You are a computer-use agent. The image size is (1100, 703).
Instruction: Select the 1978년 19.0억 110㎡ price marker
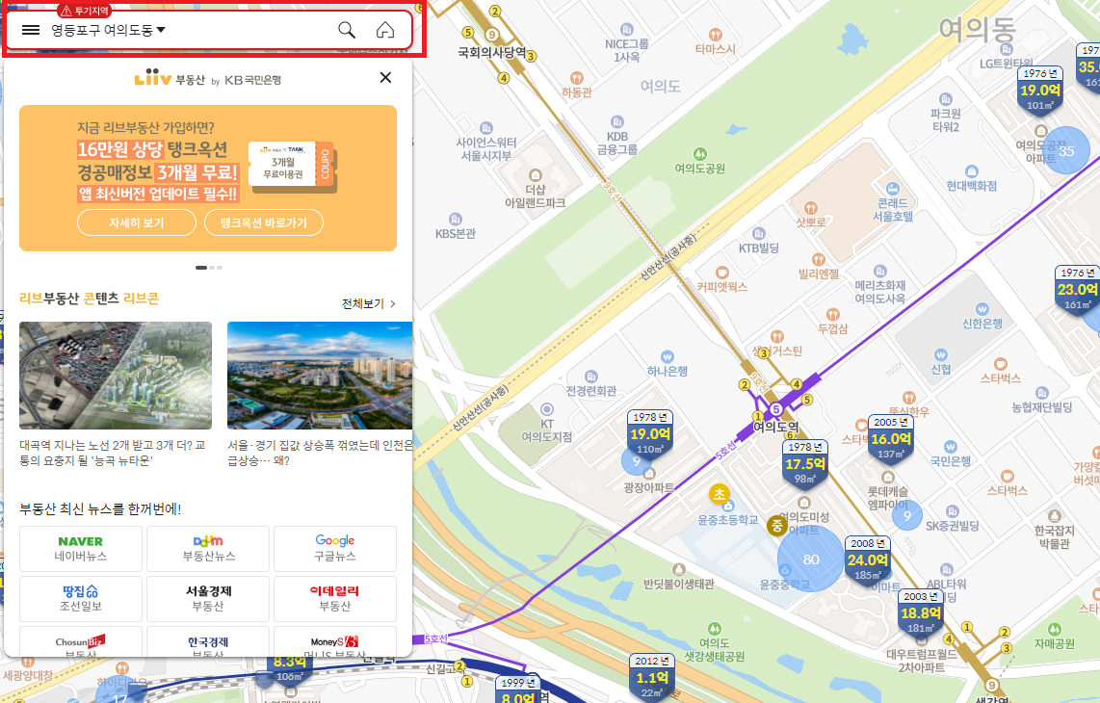[x=649, y=435]
